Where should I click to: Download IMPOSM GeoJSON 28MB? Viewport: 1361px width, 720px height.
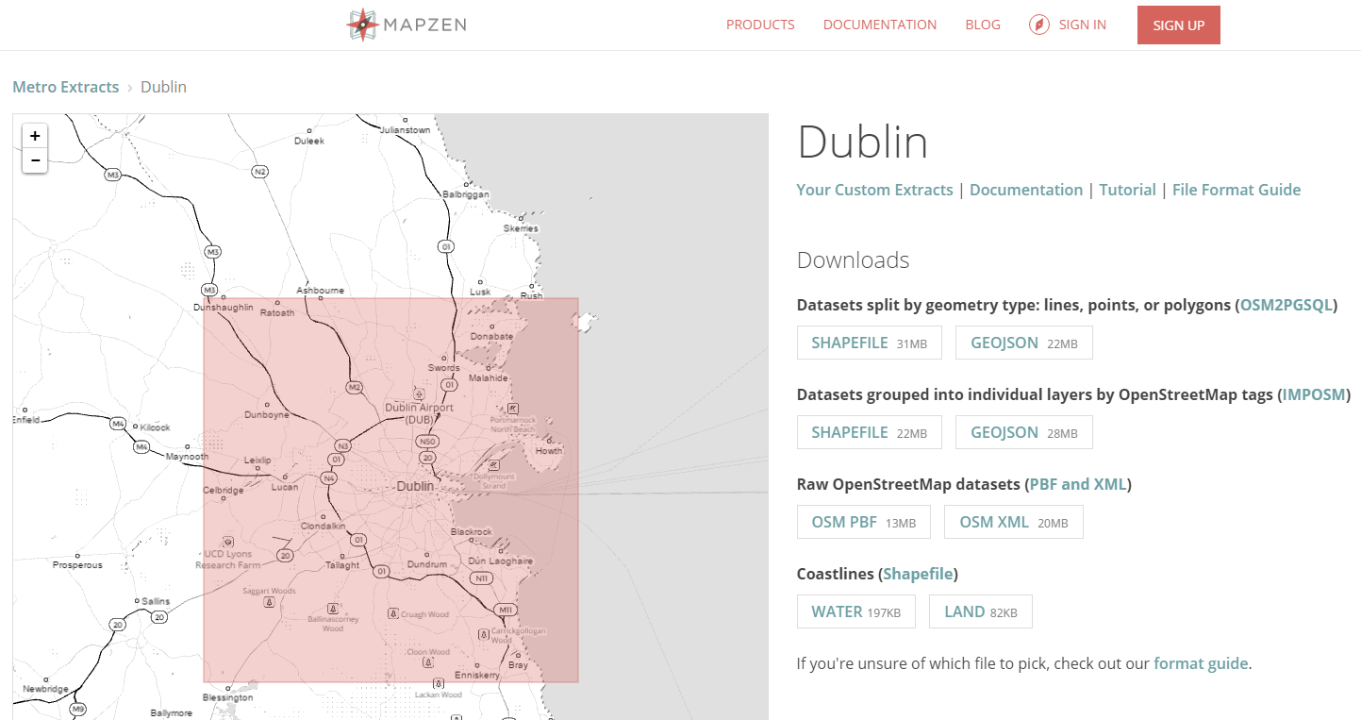click(x=1024, y=432)
